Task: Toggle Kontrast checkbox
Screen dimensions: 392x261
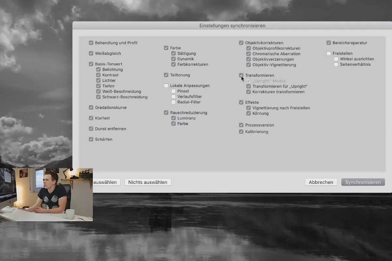Action: pos(98,75)
